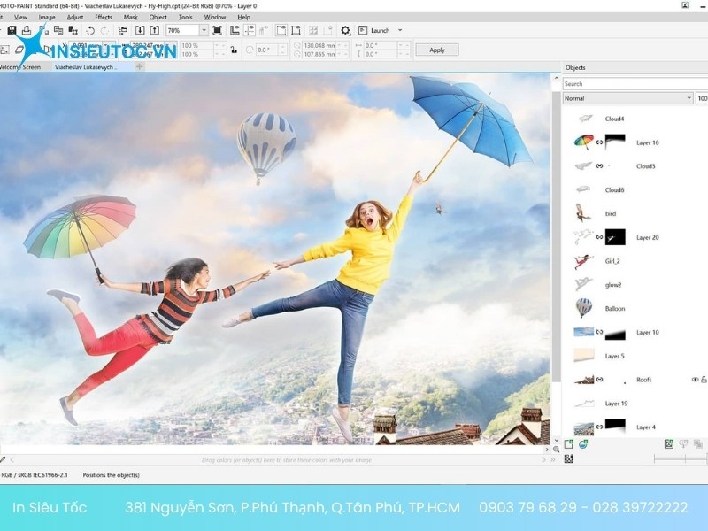The width and height of the screenshot is (708, 531).
Task: Expand the Launch dropdown arrow
Action: [x=399, y=29]
